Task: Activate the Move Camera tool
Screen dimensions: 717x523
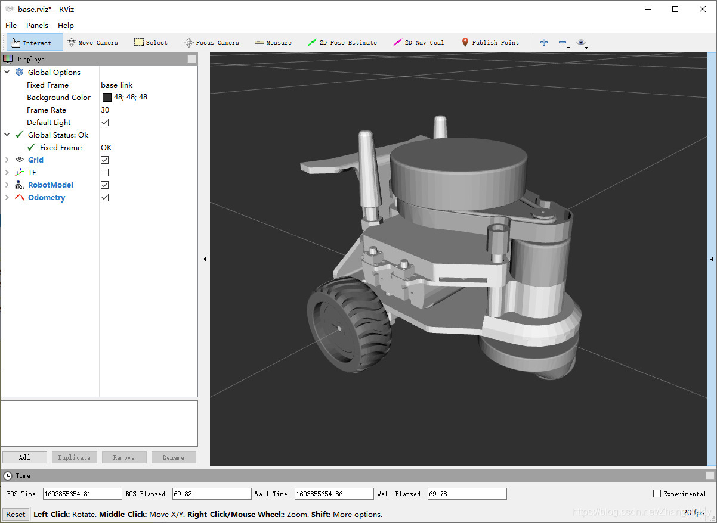Action: tap(92, 43)
